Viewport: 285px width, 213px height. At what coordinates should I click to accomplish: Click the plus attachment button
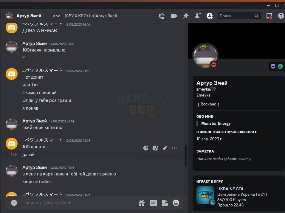tap(14, 203)
